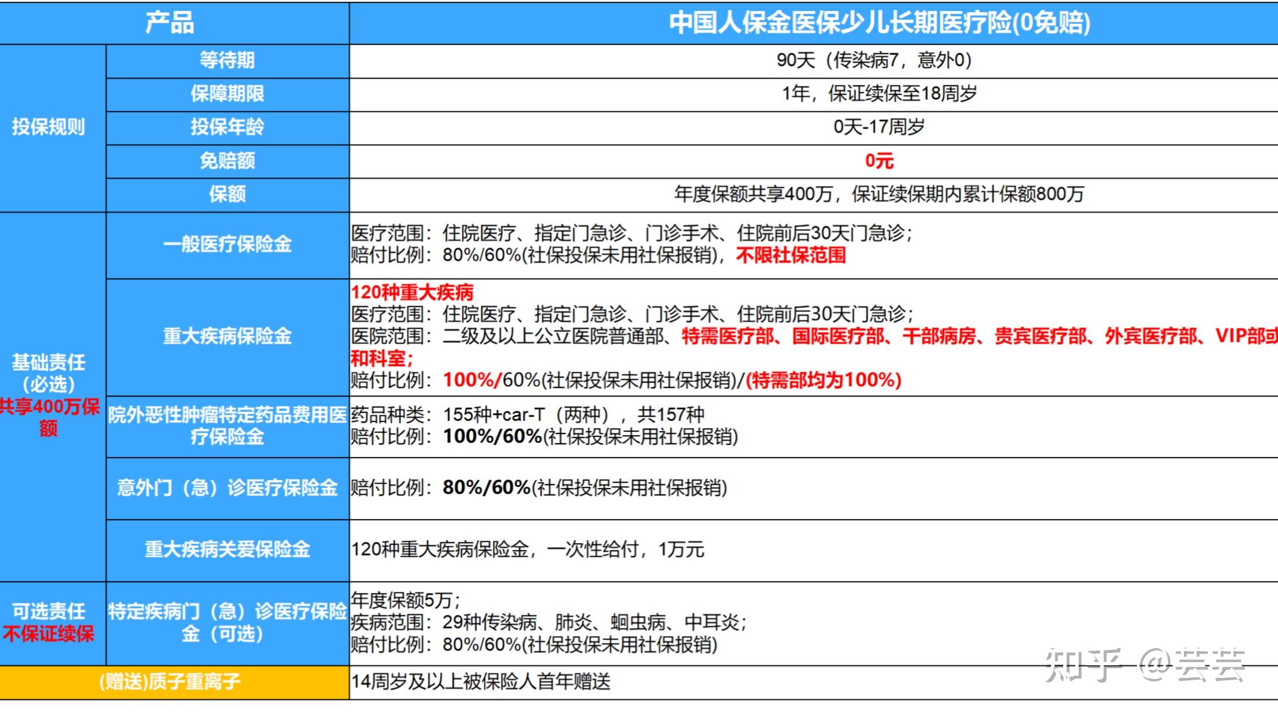Click the value 1年，保证续保至18周岁
This screenshot has height=717, width=1278.
click(x=879, y=93)
